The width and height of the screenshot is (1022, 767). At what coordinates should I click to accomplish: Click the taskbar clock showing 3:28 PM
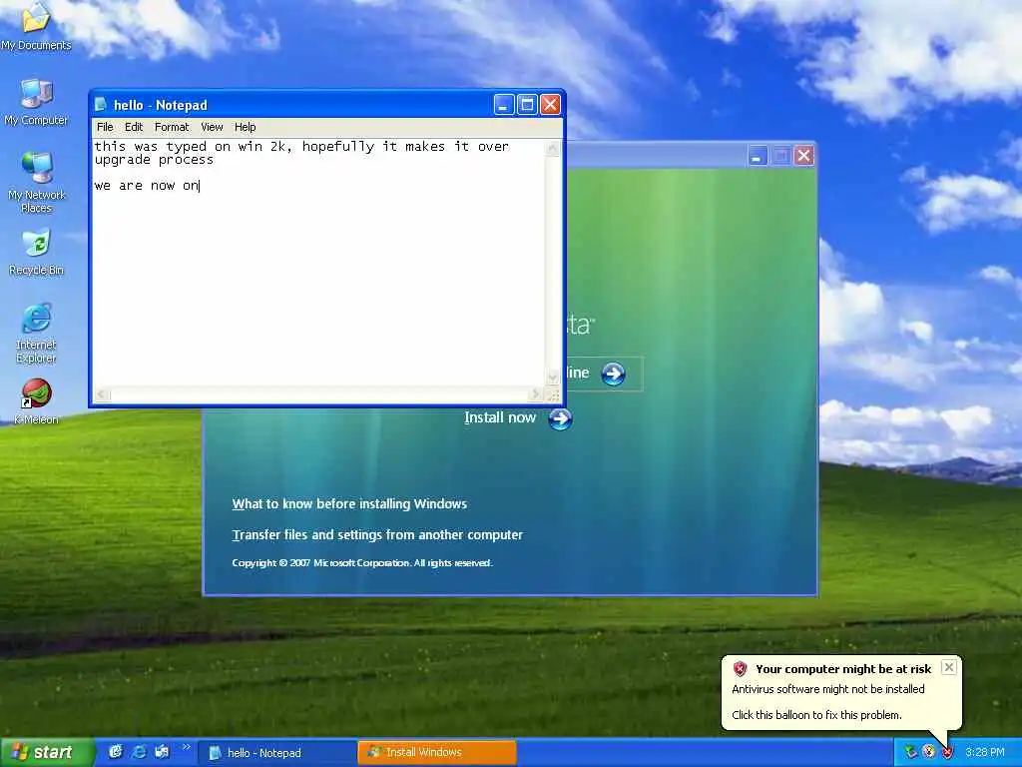(x=985, y=752)
